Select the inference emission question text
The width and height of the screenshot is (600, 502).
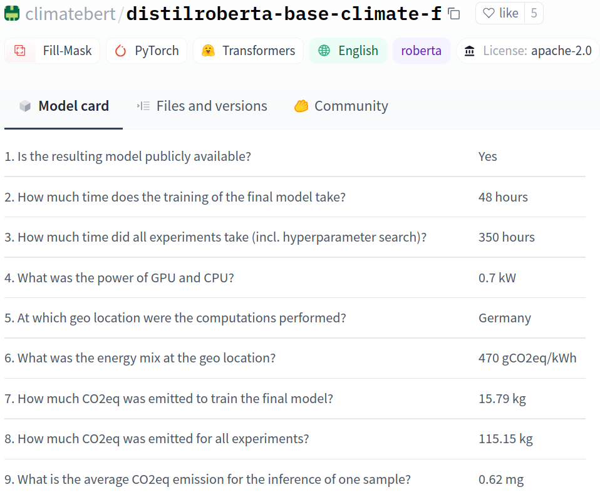click(207, 479)
